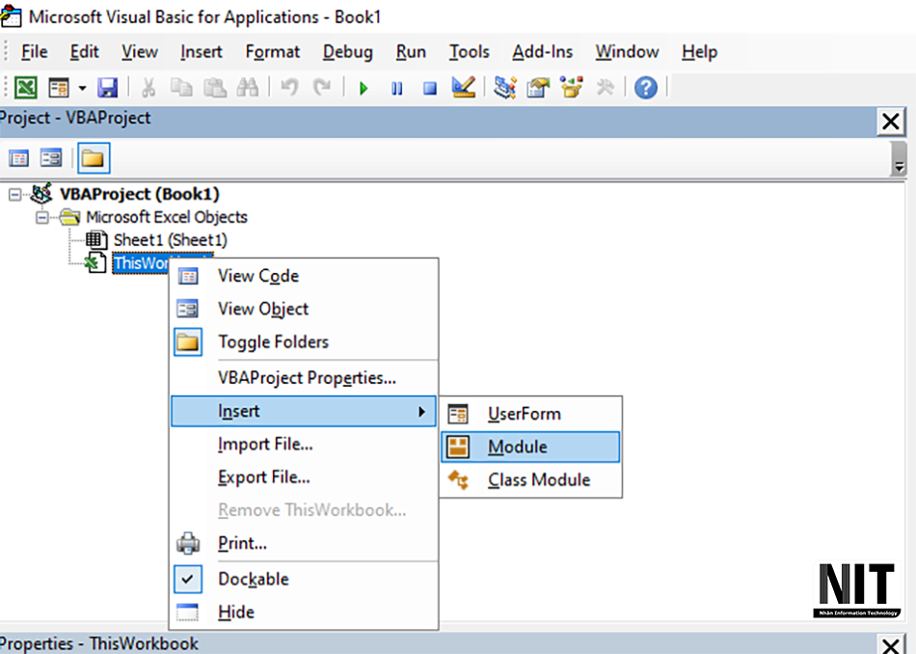Select UserForm in Insert submenu
Screen dimensions: 916x654
[x=530, y=414]
